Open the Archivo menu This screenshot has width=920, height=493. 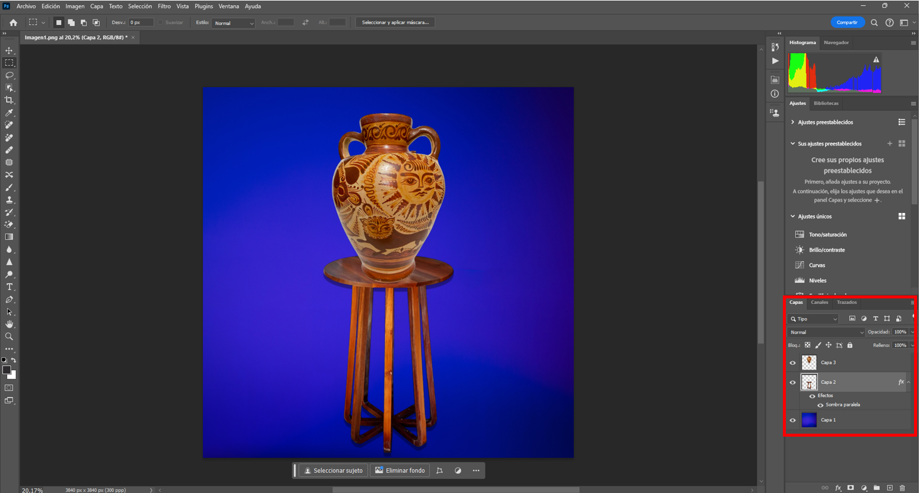26,7
